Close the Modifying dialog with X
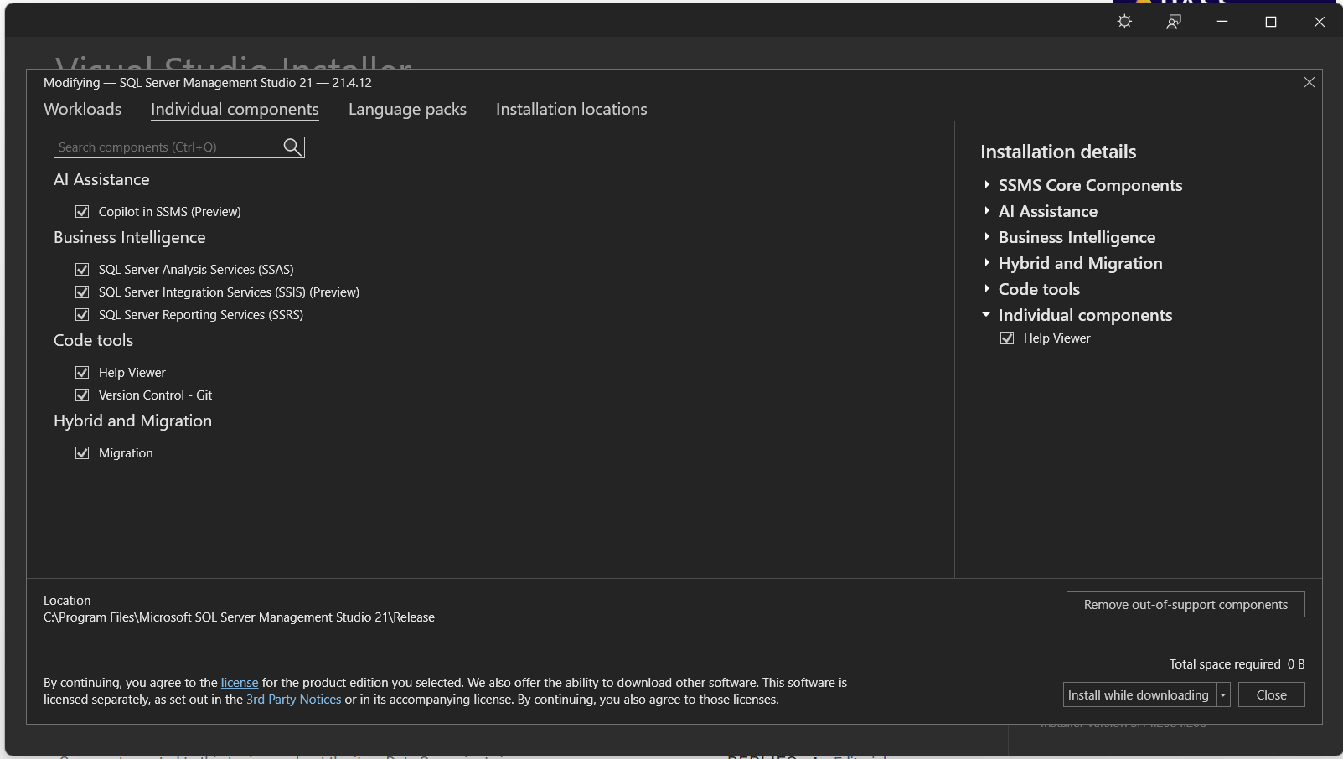This screenshot has height=759, width=1343. click(x=1309, y=82)
